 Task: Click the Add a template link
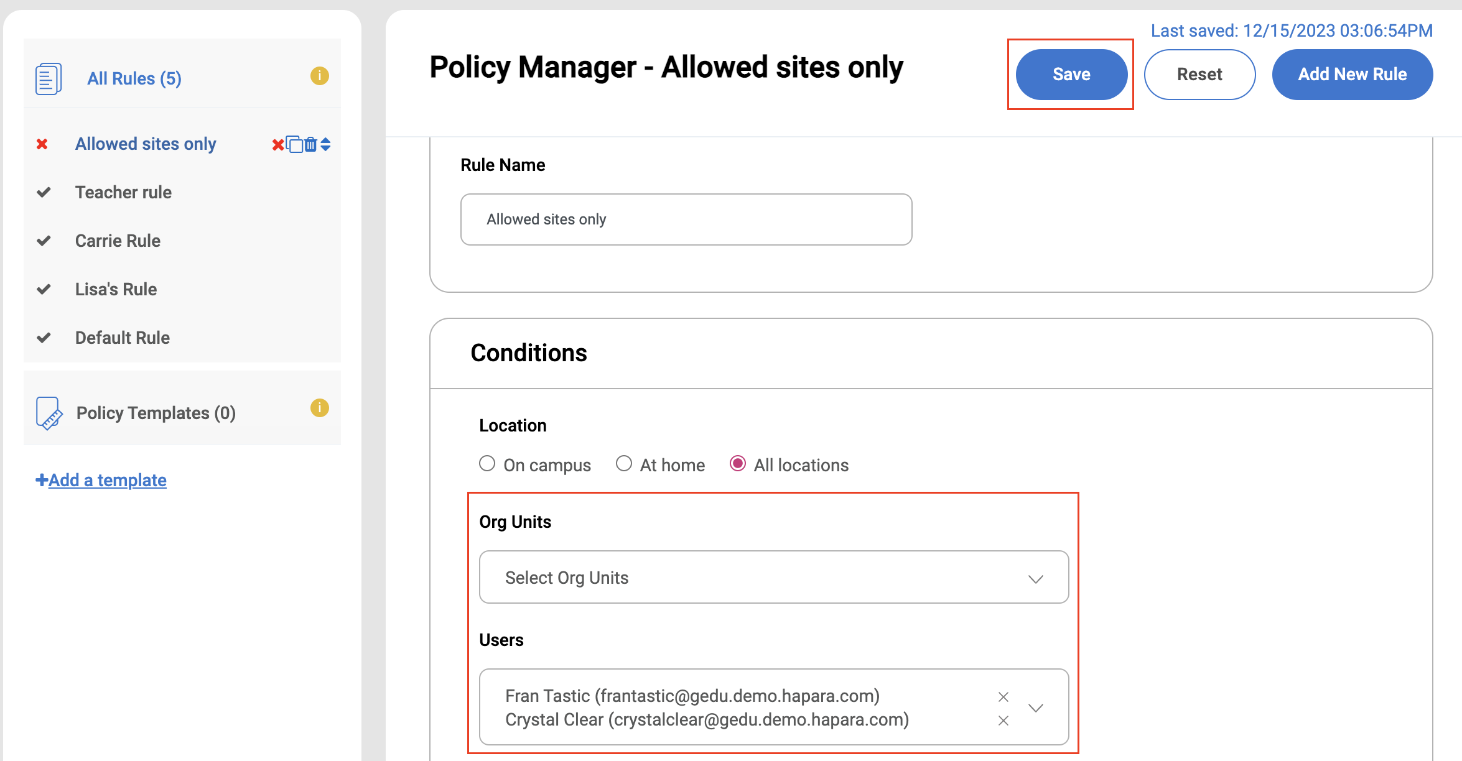101,481
